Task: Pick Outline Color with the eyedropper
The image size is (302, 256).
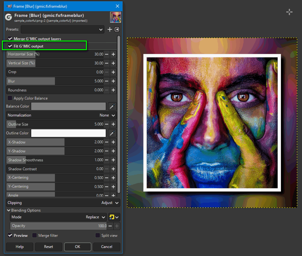Action: [x=112, y=133]
